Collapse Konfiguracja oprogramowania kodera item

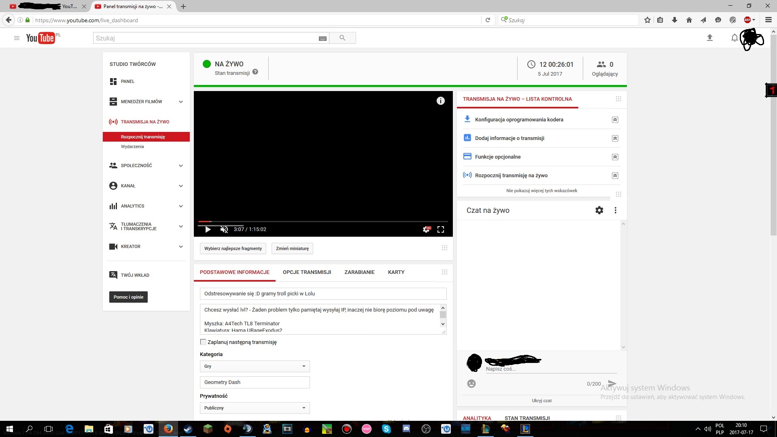pyautogui.click(x=615, y=120)
